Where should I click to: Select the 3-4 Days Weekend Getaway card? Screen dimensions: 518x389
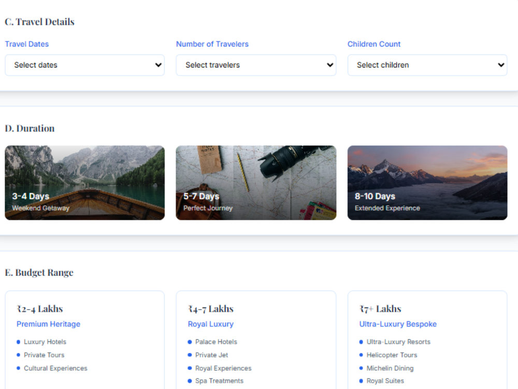(x=84, y=183)
